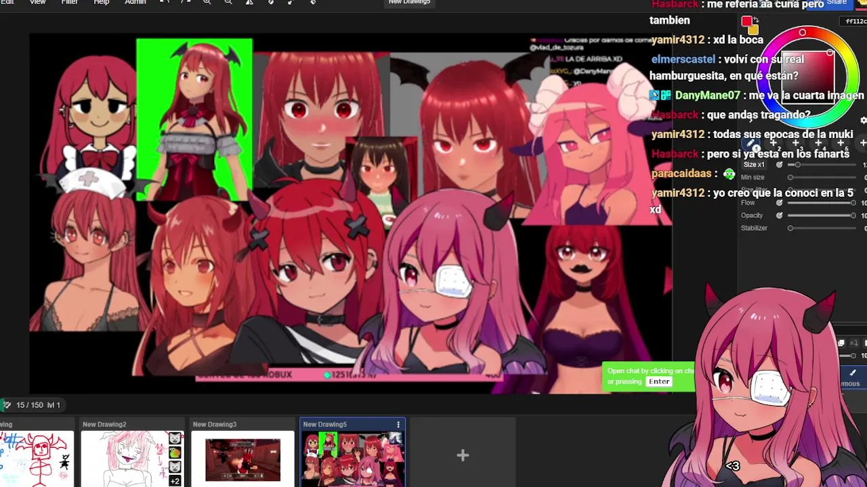Click the zoom in magnifier icon
Image resolution: width=867 pixels, height=487 pixels.
point(207,2)
